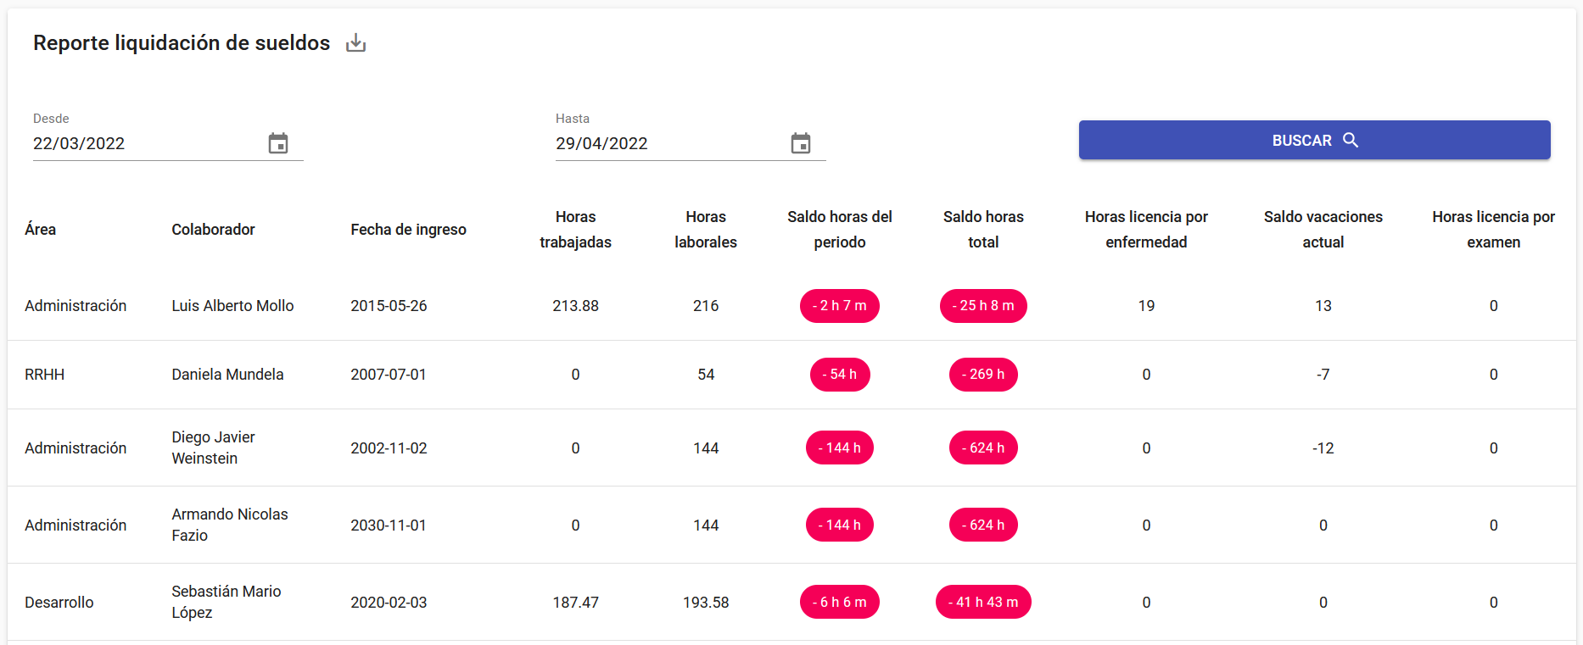Edit the Hasta date field
Image resolution: width=1583 pixels, height=645 pixels.
667,143
